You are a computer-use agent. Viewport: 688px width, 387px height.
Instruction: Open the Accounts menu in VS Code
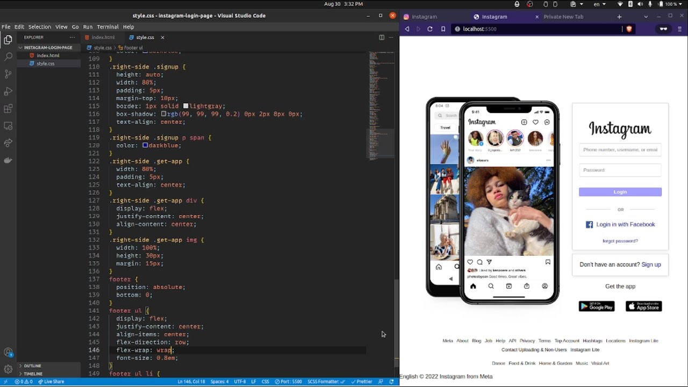point(8,353)
